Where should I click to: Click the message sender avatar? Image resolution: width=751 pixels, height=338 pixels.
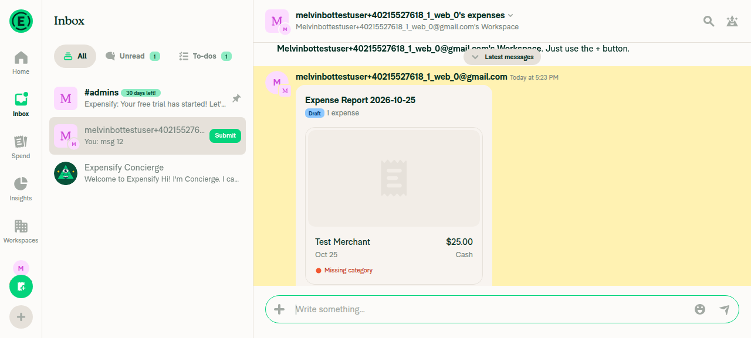(x=277, y=83)
